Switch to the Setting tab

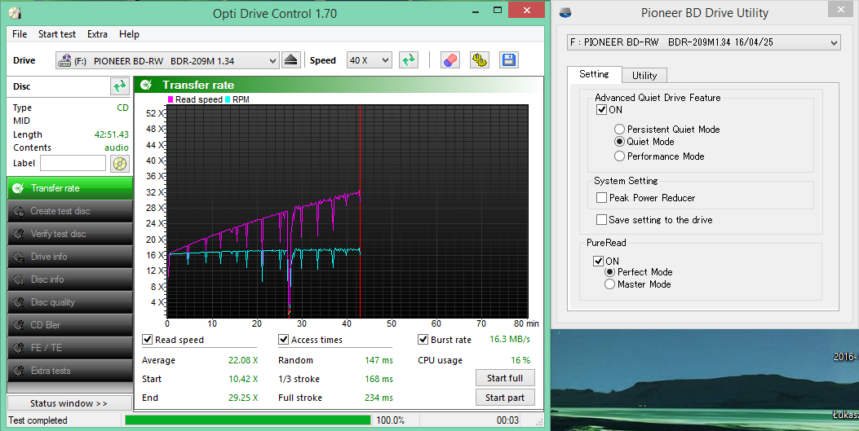[594, 74]
